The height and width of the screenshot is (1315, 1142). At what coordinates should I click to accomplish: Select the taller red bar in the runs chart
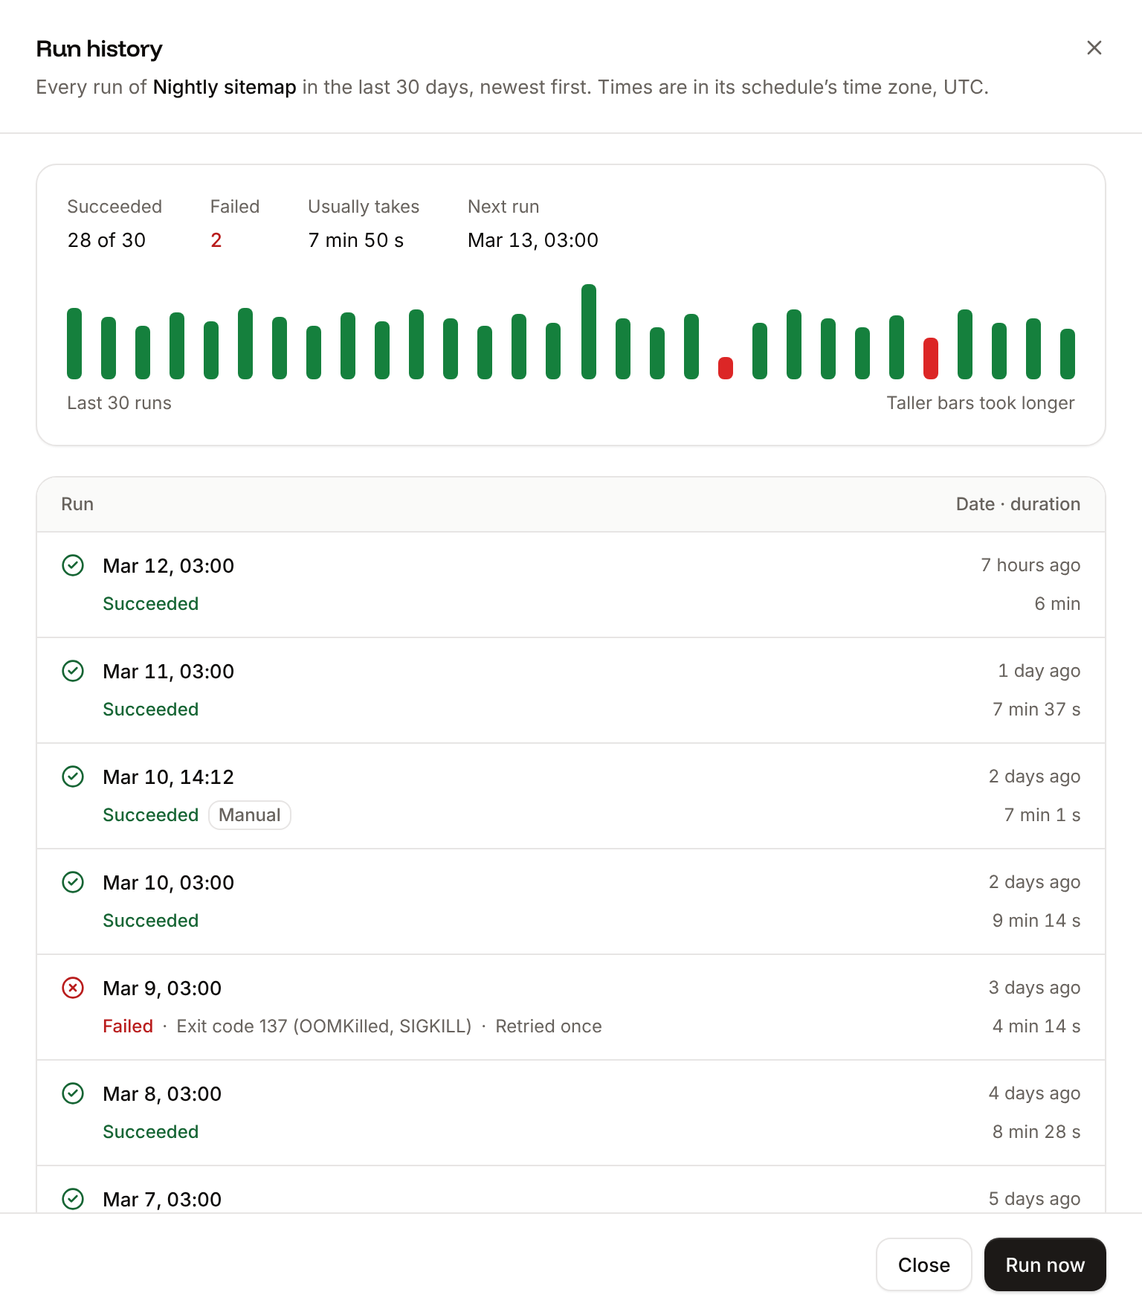coord(931,359)
